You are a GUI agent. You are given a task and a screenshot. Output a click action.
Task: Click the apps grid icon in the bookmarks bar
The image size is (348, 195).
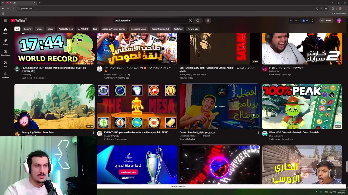pyautogui.click(x=3, y=14)
